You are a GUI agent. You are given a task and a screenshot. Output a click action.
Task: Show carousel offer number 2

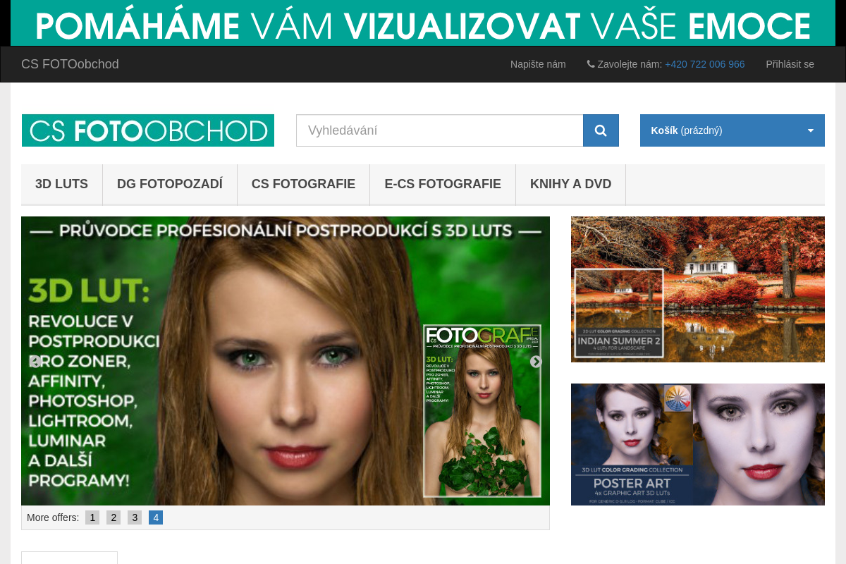[x=114, y=517]
